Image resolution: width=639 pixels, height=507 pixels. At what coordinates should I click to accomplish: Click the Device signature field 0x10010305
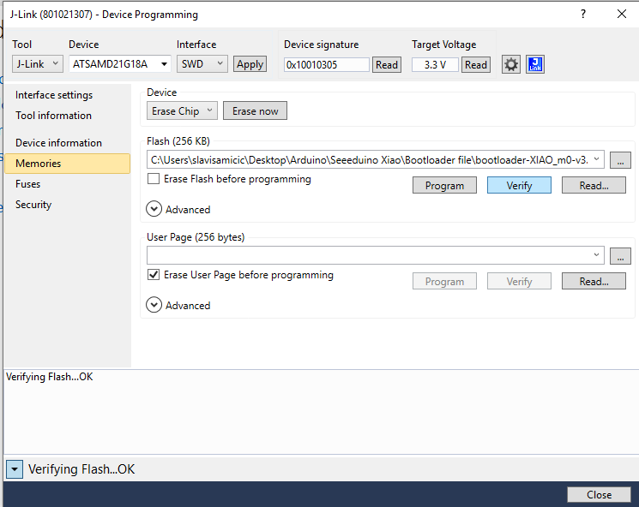pos(327,65)
